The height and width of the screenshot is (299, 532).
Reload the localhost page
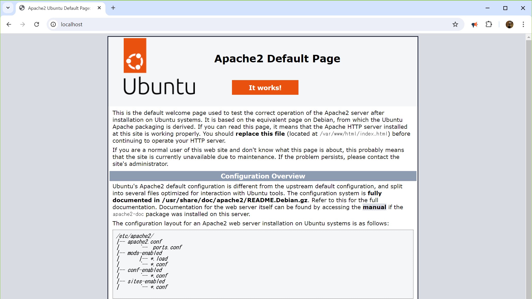click(37, 24)
